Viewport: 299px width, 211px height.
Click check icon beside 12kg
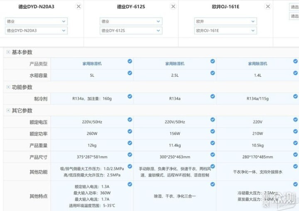click(130, 143)
